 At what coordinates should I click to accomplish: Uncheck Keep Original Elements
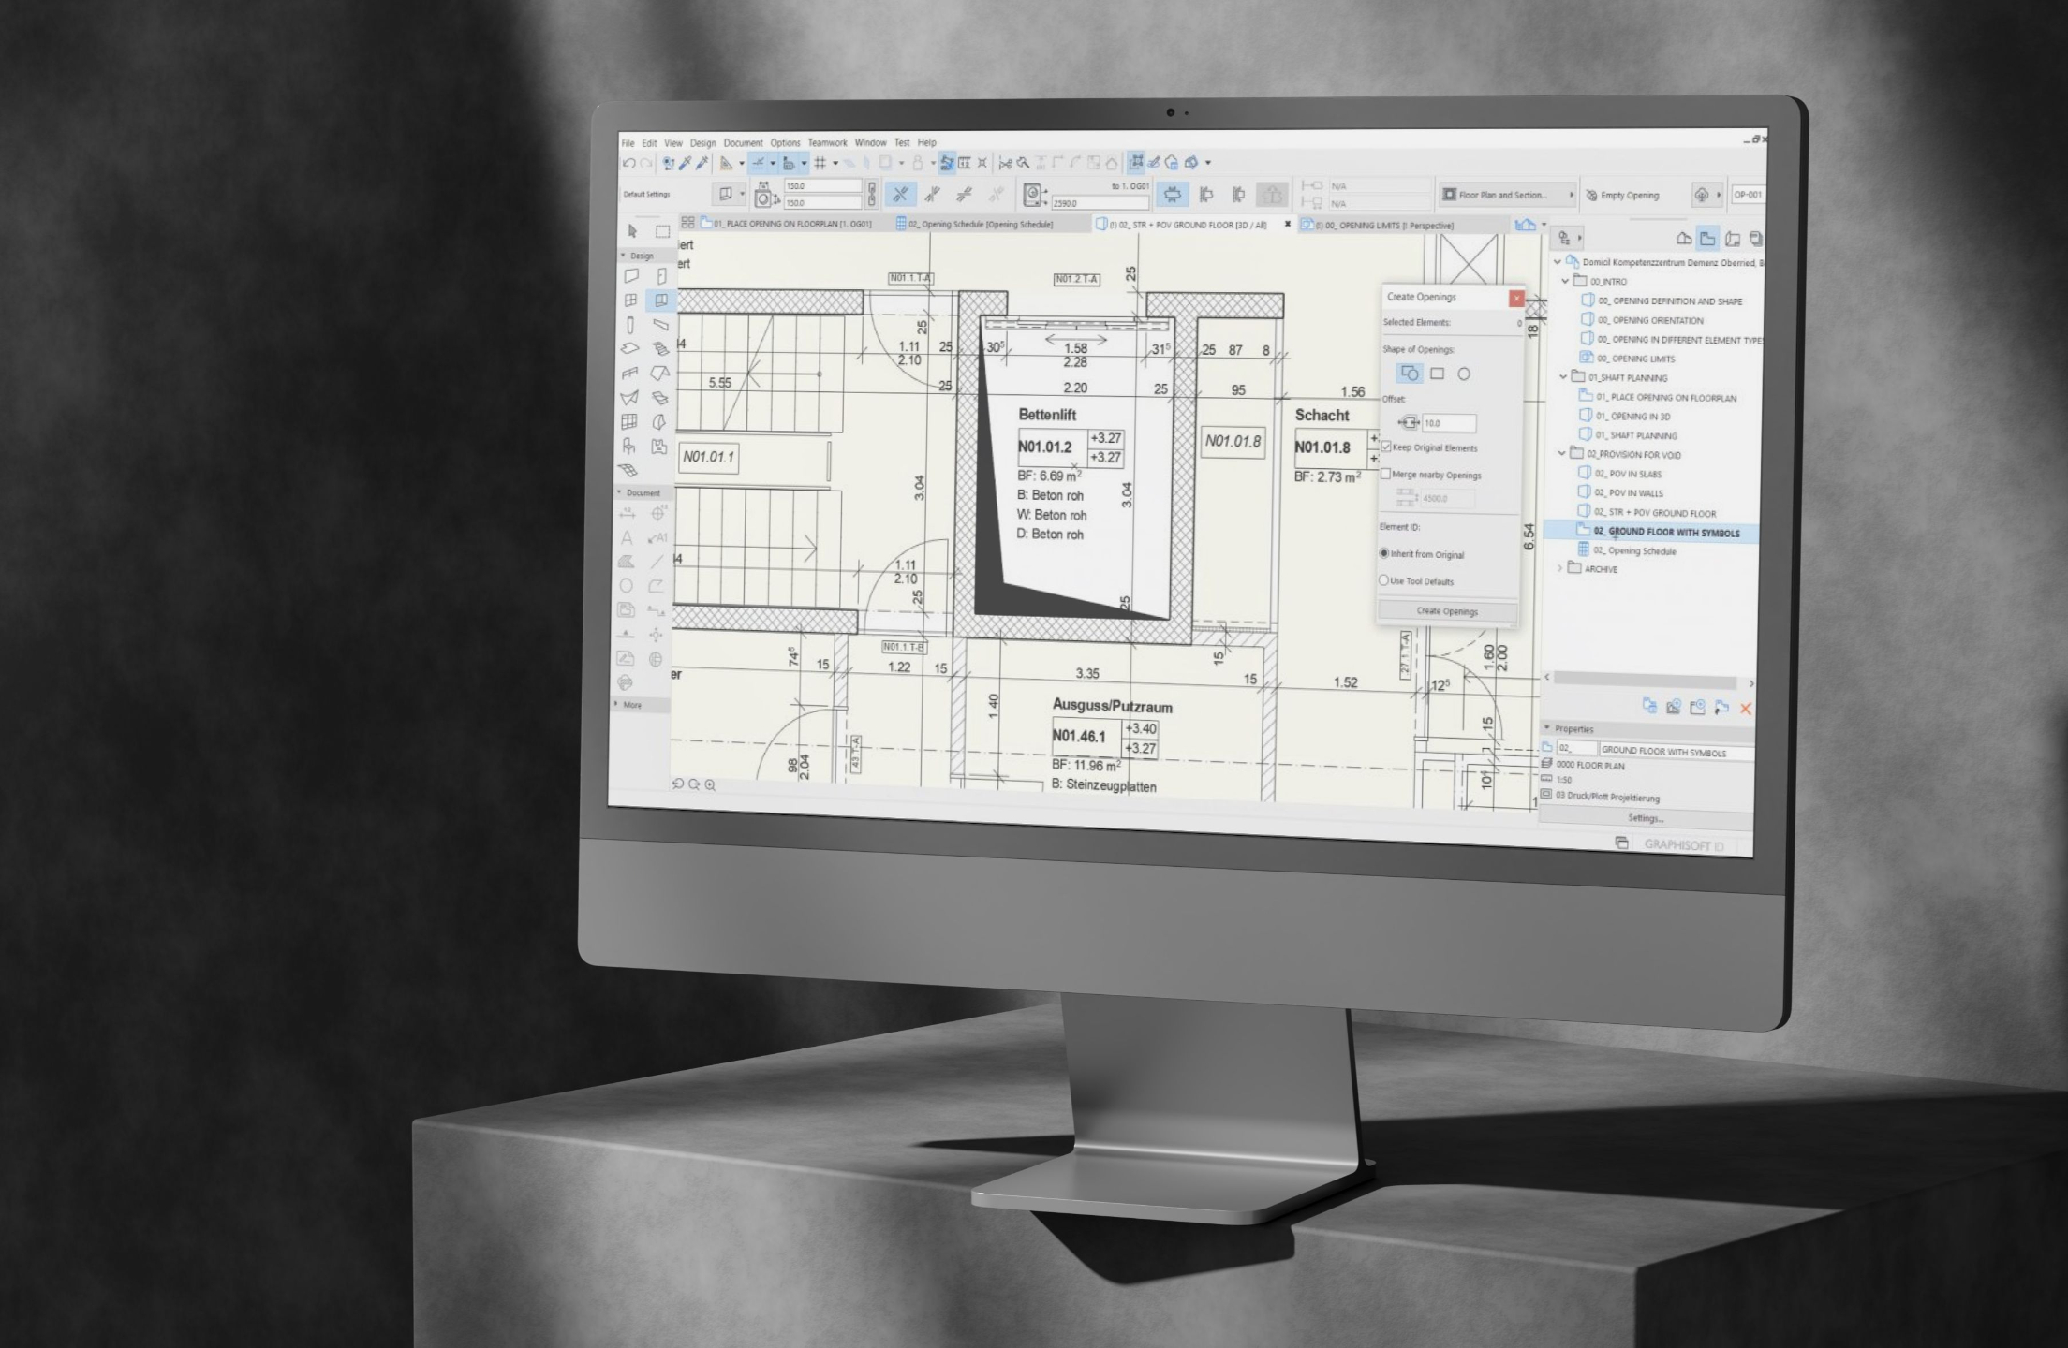[x=1386, y=447]
